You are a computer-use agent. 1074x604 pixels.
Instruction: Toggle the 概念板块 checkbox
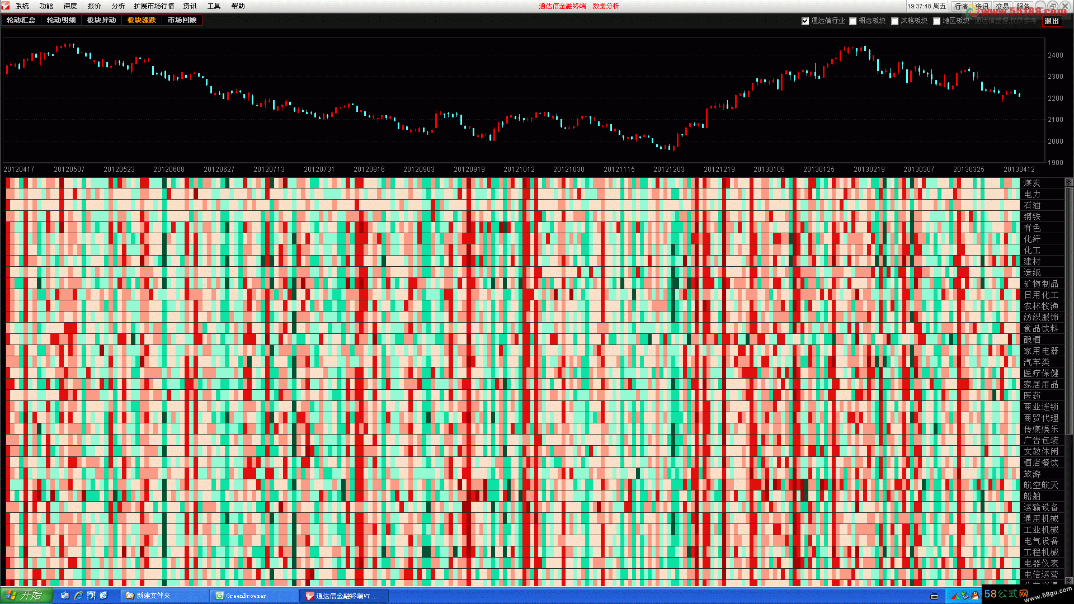(853, 21)
